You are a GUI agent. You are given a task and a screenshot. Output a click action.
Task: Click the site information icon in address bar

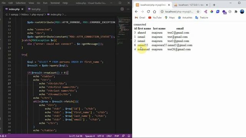coord(162,11)
